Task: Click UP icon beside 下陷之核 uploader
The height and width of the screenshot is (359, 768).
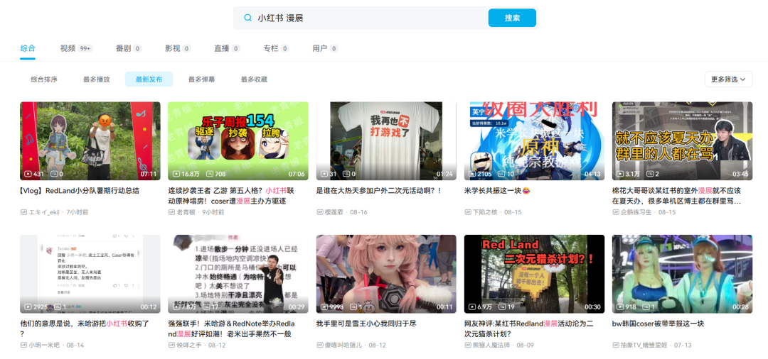Action: click(468, 212)
